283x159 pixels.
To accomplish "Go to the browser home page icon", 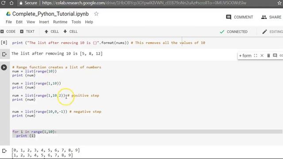I will pyautogui.click(x=11, y=3).
